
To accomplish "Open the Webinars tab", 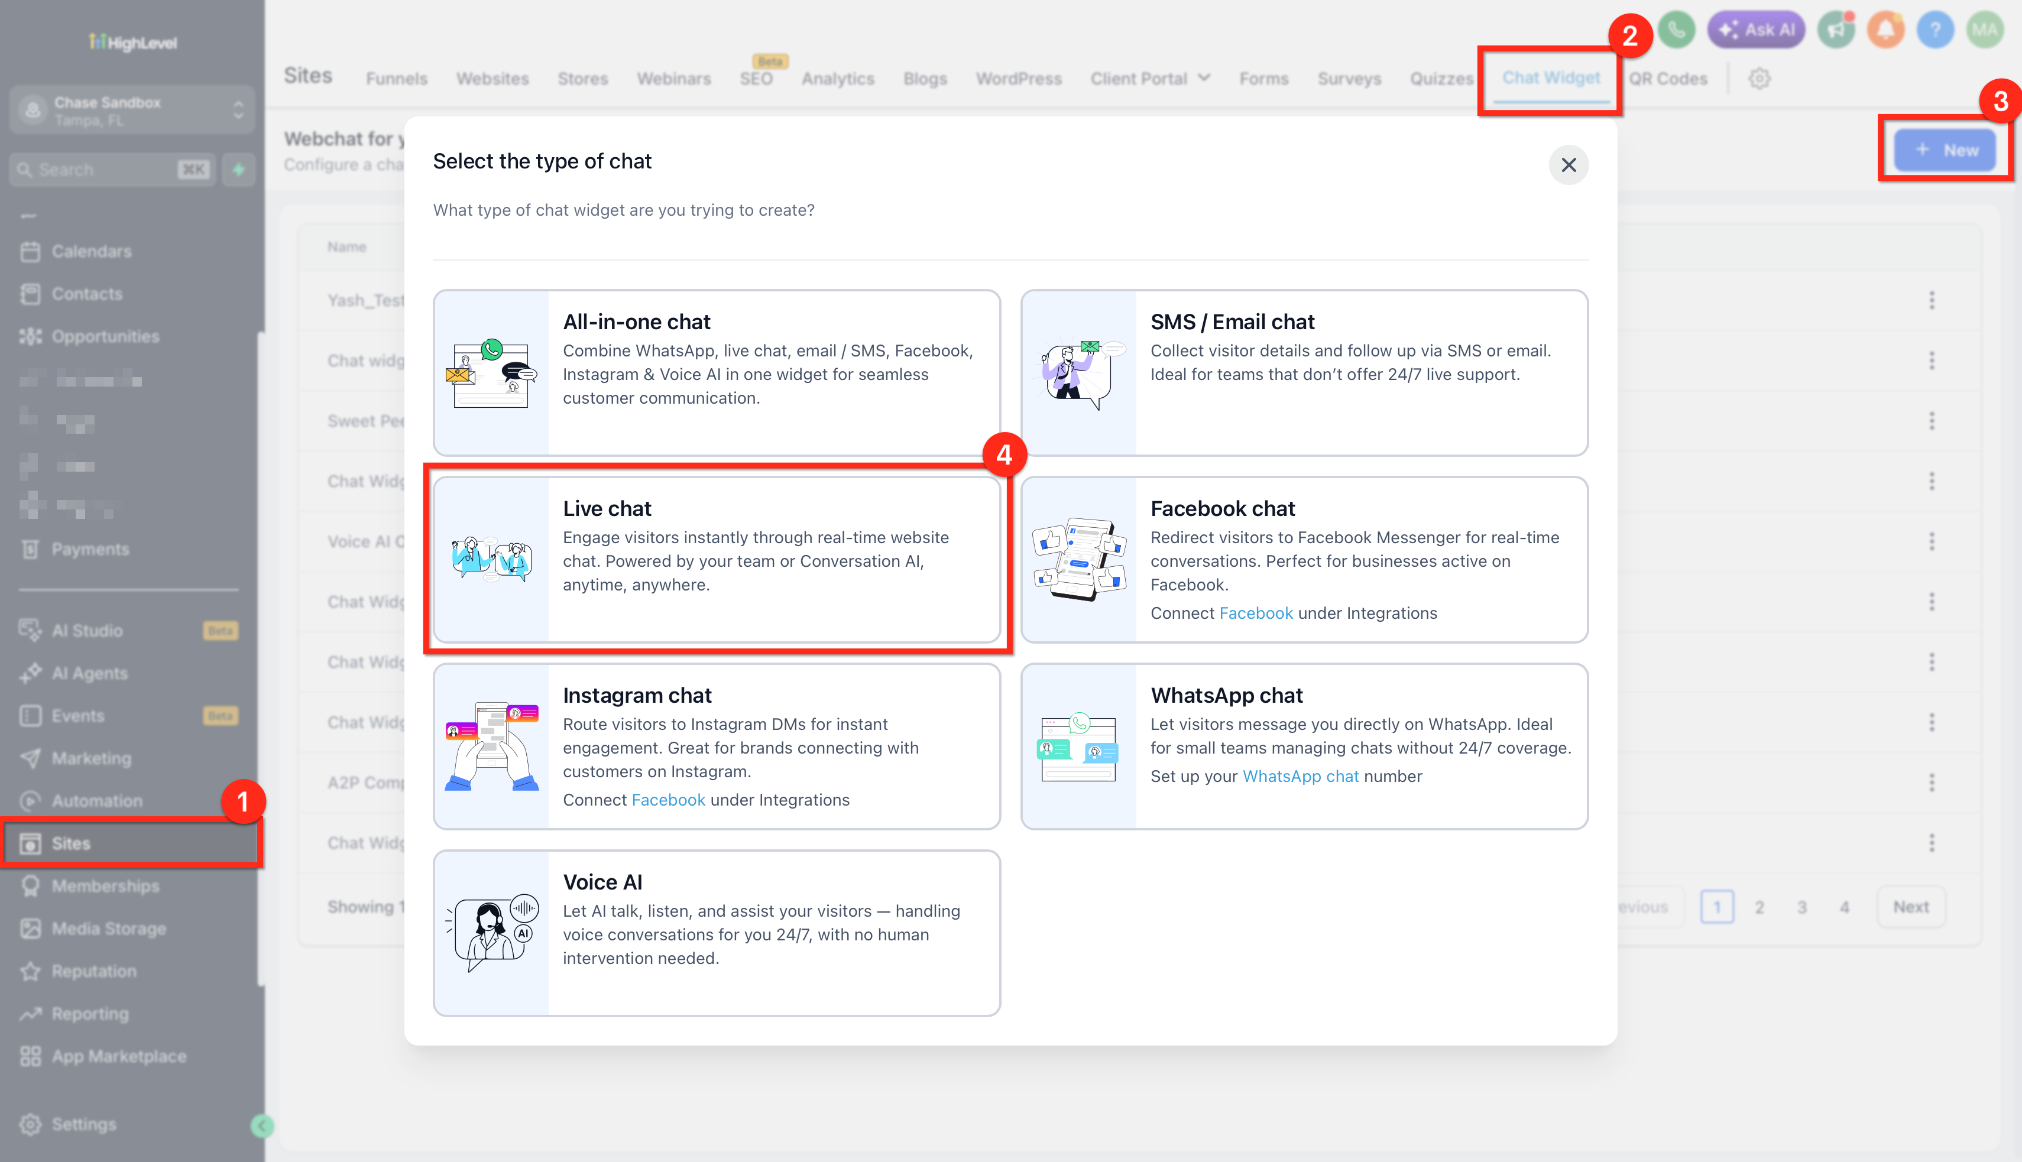I will pyautogui.click(x=674, y=79).
